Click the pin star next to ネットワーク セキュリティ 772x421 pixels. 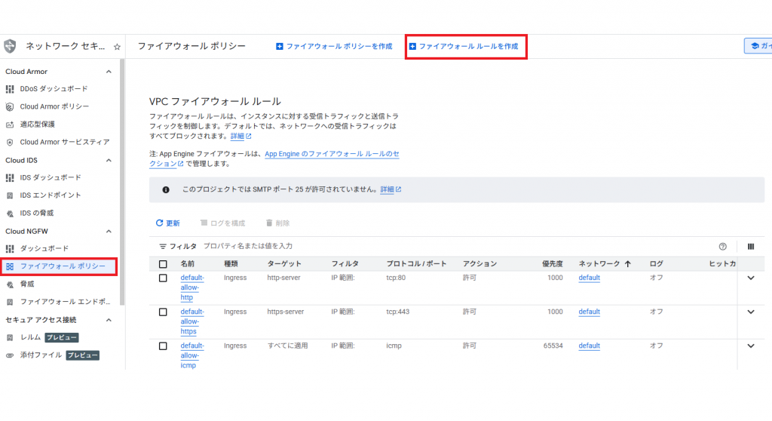(117, 47)
